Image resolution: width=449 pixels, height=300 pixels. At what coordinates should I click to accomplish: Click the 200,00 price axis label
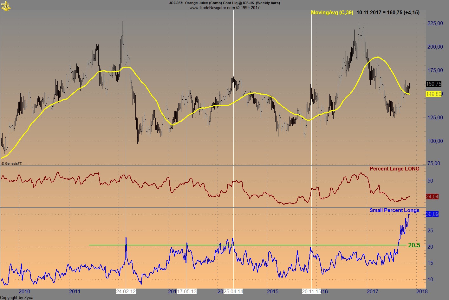coord(435,47)
